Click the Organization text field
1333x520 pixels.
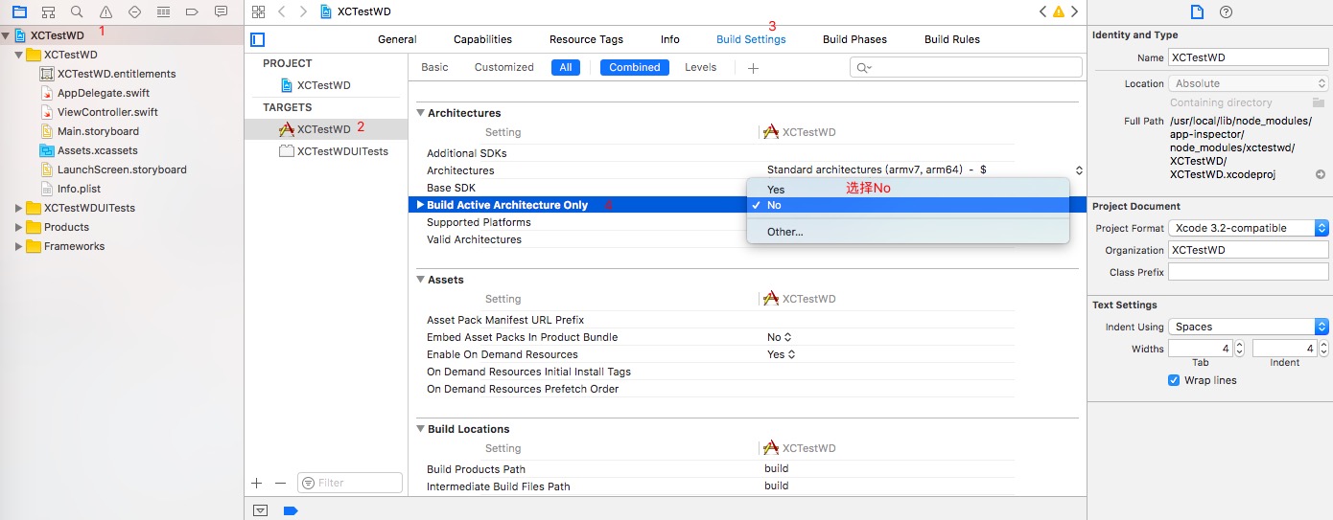pos(1248,250)
